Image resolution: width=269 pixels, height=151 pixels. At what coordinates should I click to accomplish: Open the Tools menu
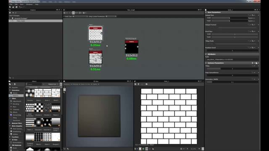[x=22, y=4]
